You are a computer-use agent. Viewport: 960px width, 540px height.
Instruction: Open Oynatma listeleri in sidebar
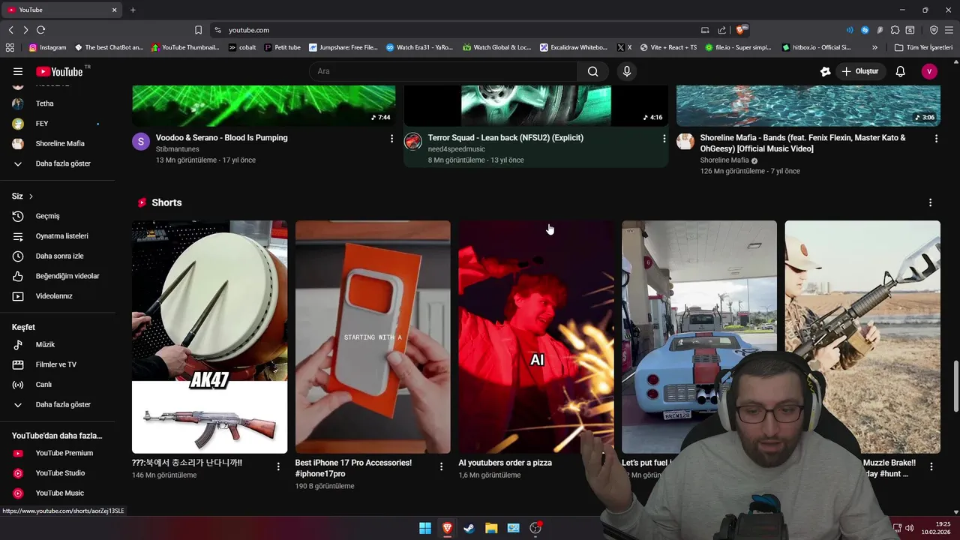pos(57,236)
